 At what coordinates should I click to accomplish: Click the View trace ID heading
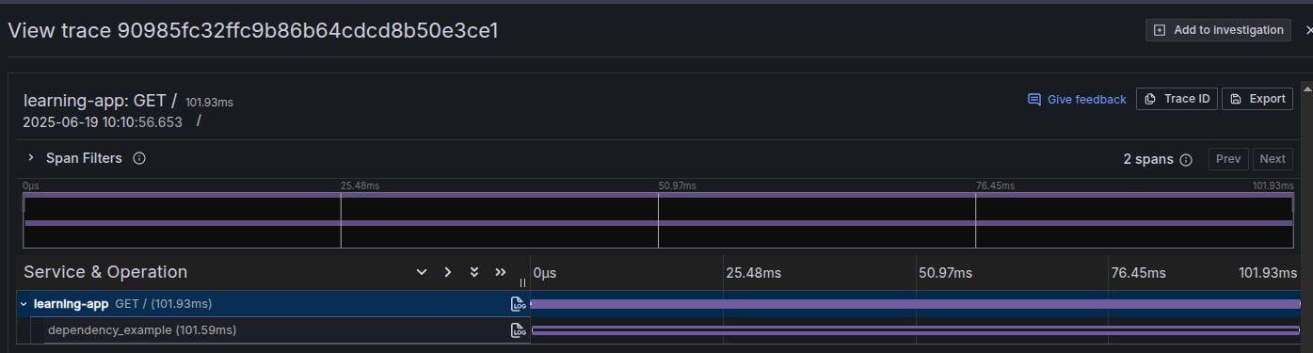(253, 30)
